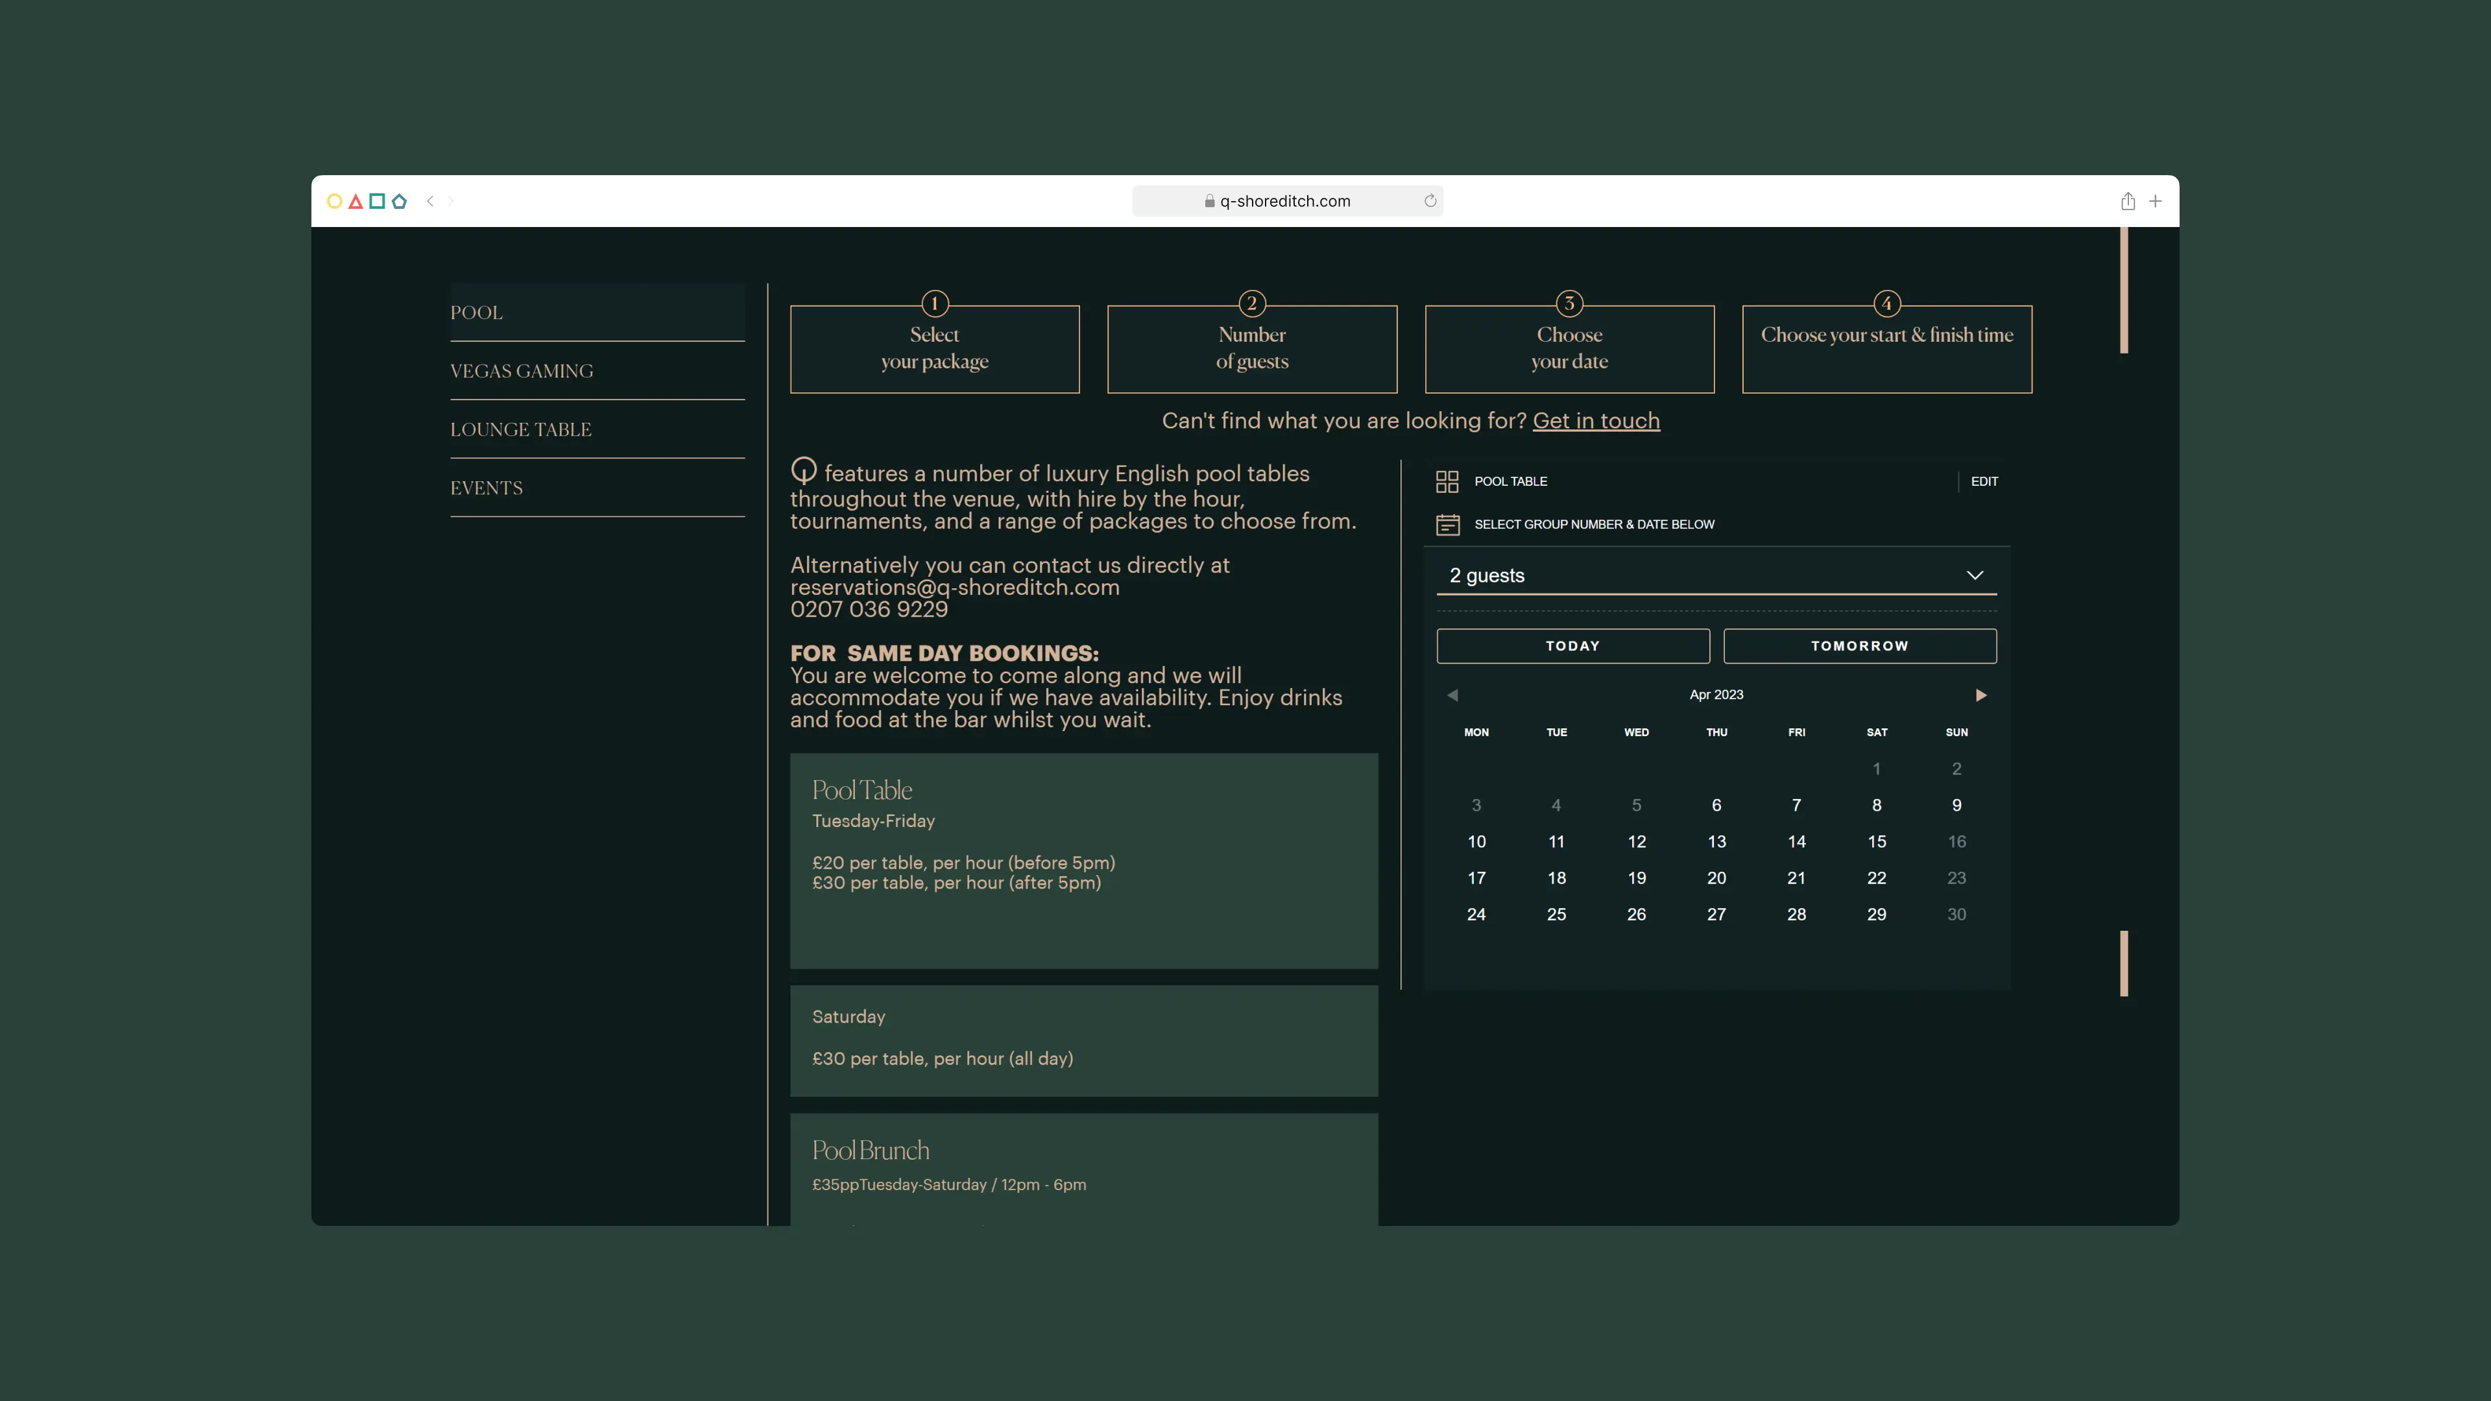
Task: Select April 15 on the calendar
Action: (1877, 841)
